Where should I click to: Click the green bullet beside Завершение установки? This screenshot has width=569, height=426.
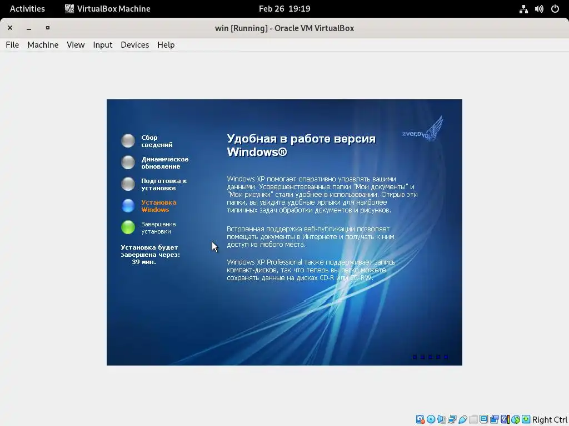pyautogui.click(x=128, y=227)
